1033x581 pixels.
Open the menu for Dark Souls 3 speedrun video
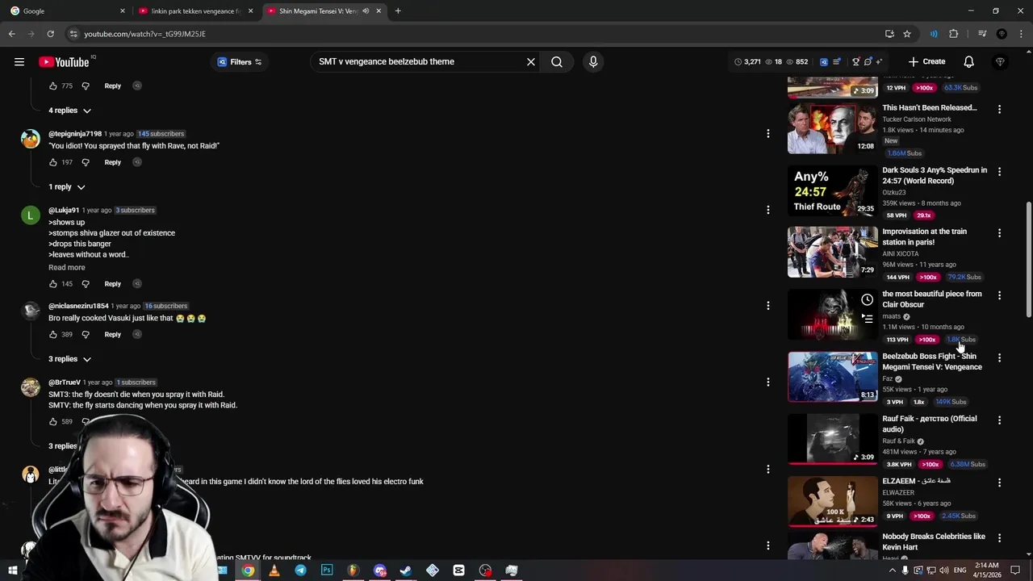click(999, 171)
